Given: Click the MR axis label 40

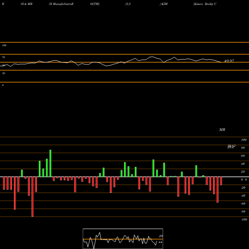Looking at the screenshot, I should (243, 164).
